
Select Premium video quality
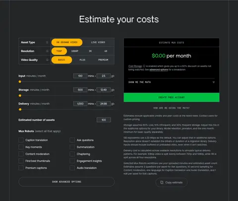pyautogui.click(x=103, y=60)
